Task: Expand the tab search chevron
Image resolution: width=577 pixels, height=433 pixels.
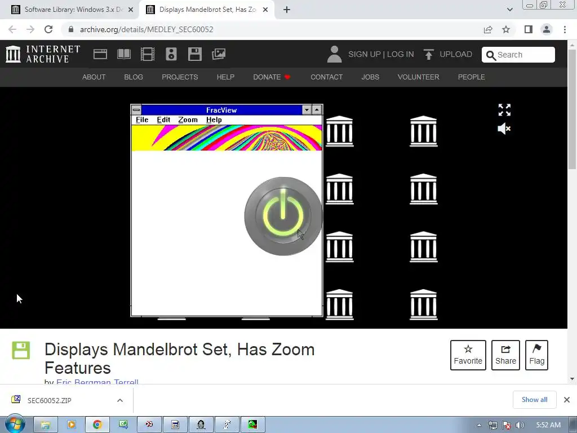Action: point(509,10)
